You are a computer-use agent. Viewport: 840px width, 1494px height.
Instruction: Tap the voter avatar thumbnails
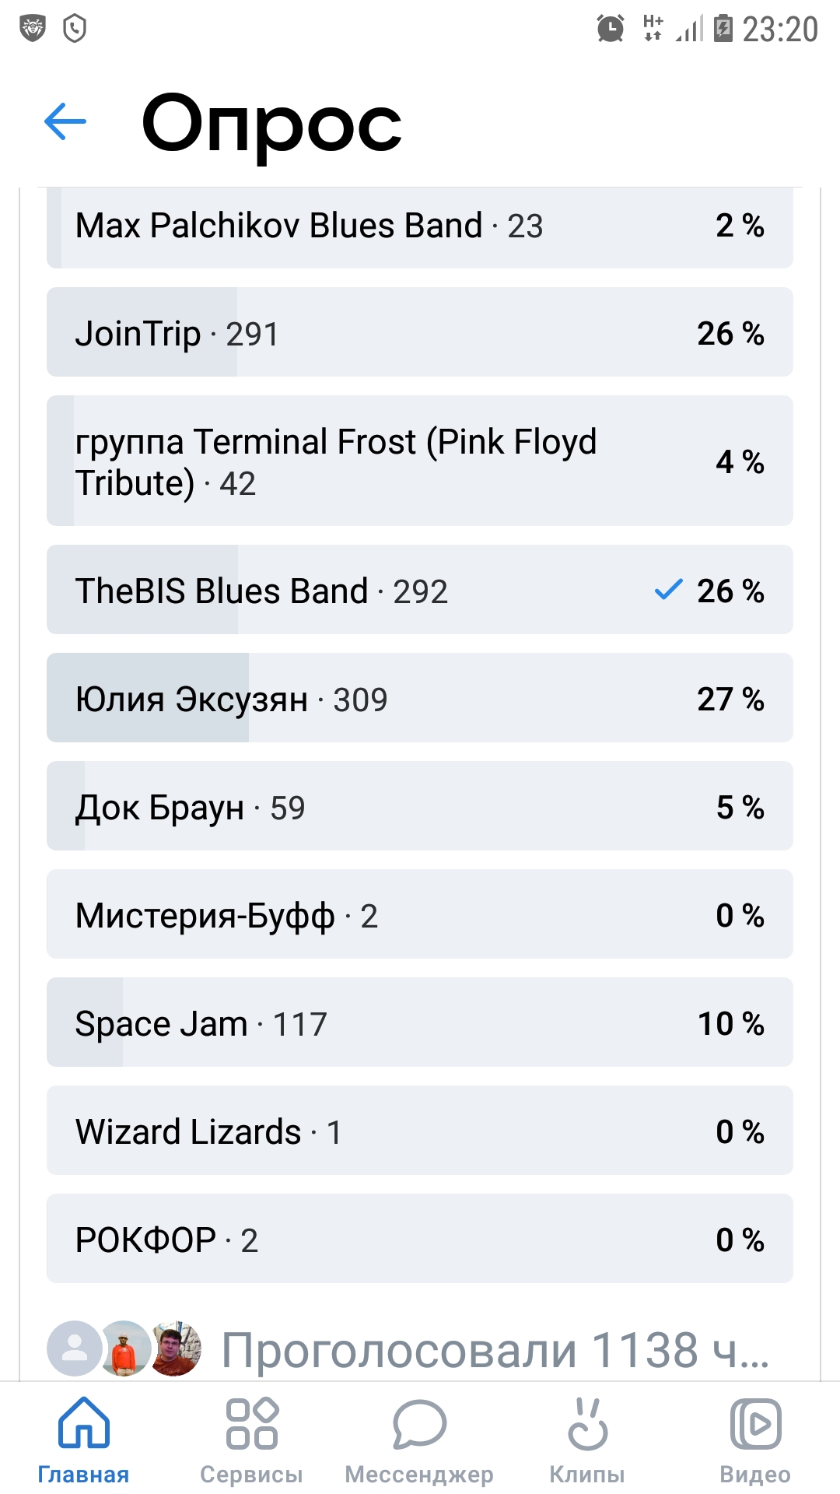[124, 1348]
